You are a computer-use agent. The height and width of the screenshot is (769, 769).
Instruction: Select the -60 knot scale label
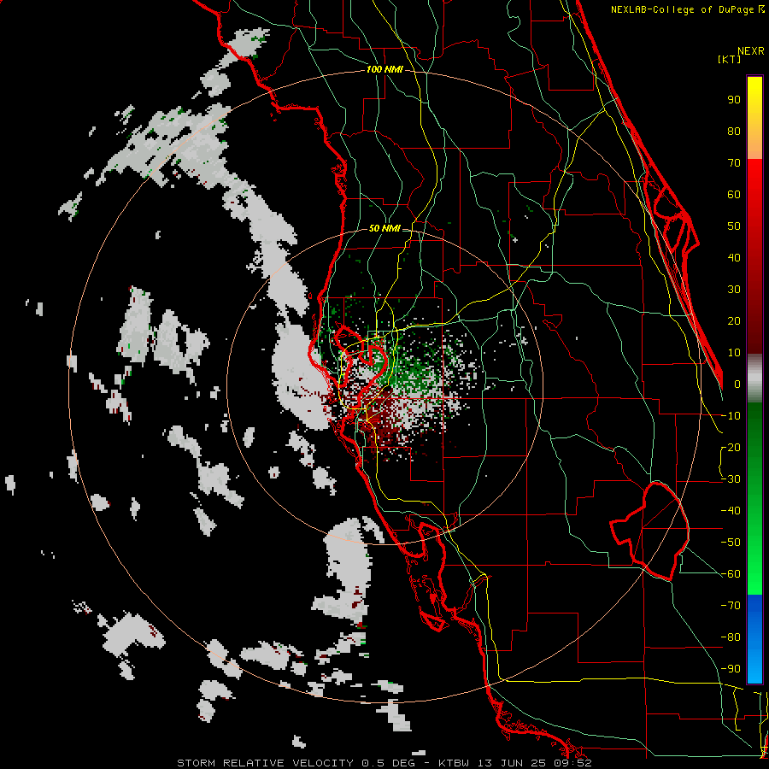tap(731, 574)
